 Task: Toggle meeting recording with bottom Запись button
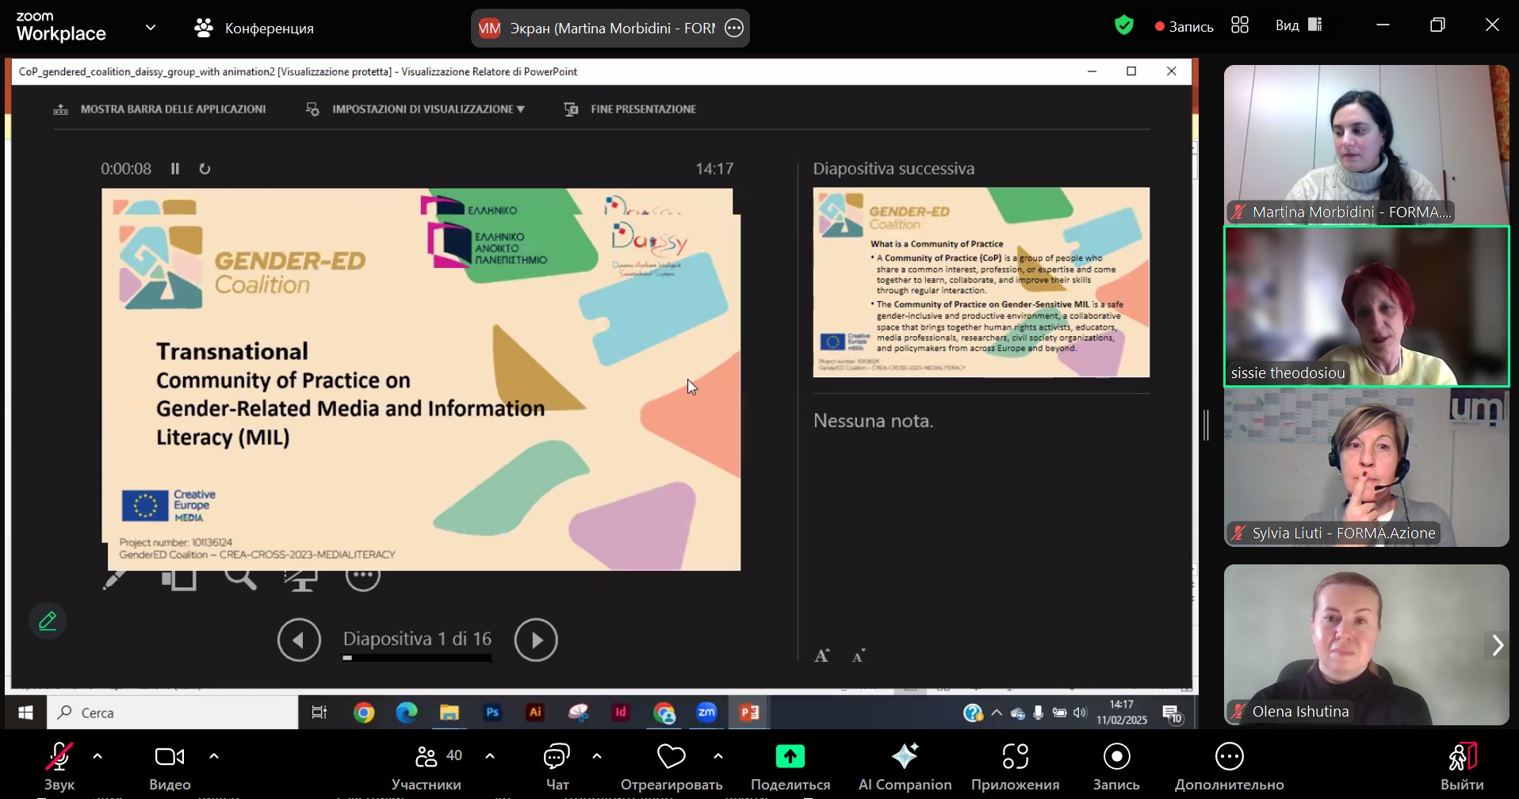(x=1116, y=767)
